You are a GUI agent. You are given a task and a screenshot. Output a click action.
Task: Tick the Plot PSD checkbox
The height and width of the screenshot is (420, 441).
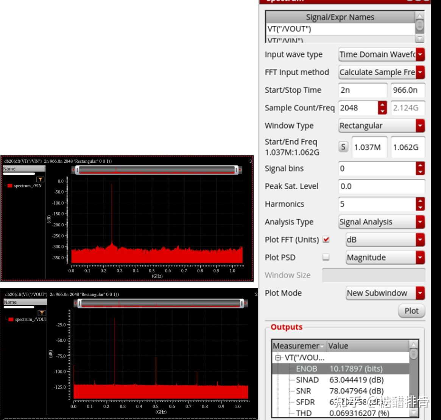(x=326, y=257)
